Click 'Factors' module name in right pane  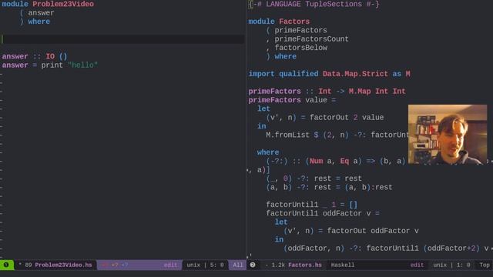[x=294, y=22]
